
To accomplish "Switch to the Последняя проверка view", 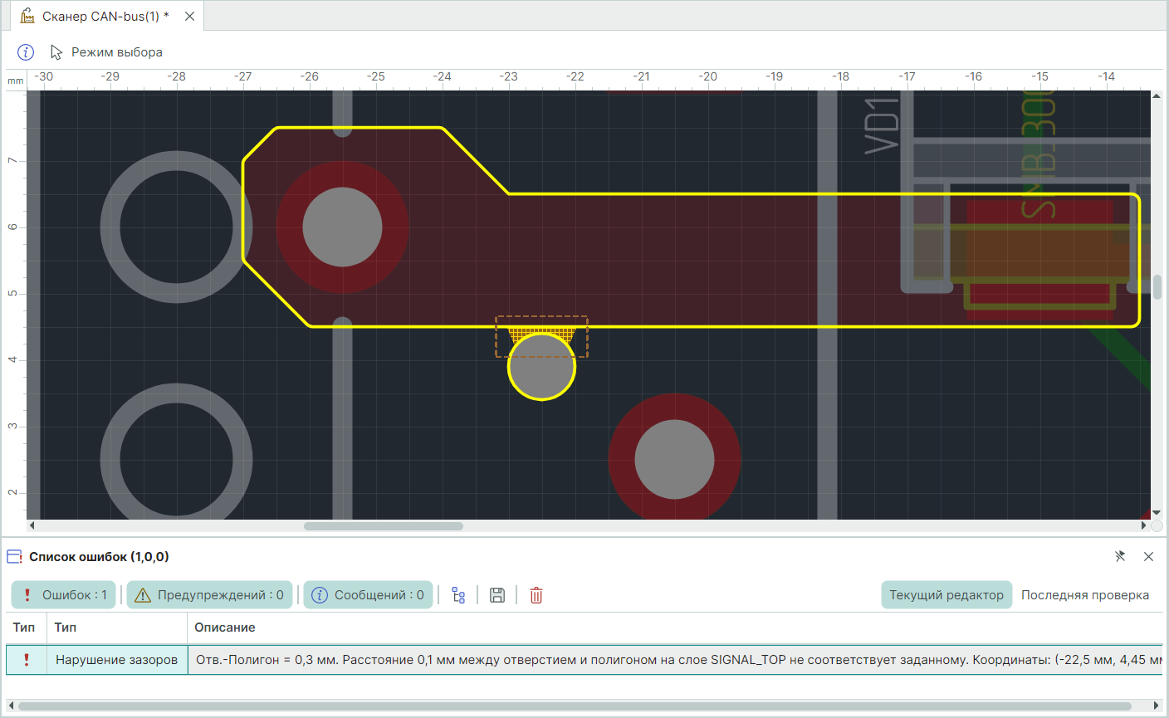I will 1084,595.
